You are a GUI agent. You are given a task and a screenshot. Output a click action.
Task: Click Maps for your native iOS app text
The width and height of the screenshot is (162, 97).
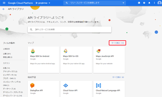[74, 64]
